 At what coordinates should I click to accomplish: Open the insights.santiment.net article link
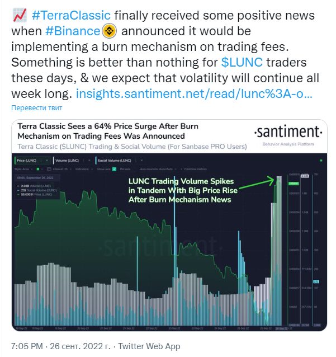194,93
